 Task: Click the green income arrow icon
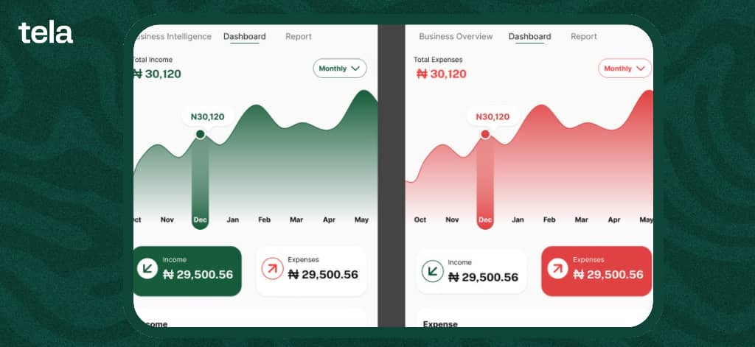tap(147, 270)
